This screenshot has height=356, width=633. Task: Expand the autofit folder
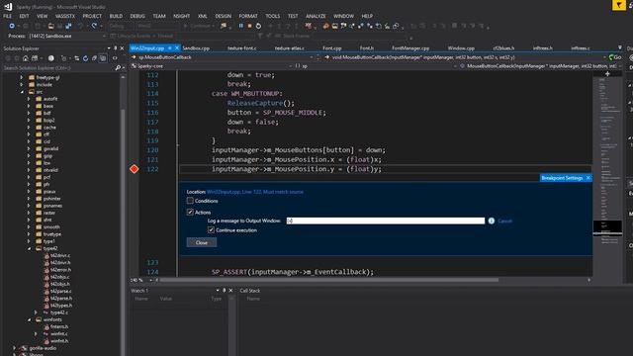coord(29,99)
